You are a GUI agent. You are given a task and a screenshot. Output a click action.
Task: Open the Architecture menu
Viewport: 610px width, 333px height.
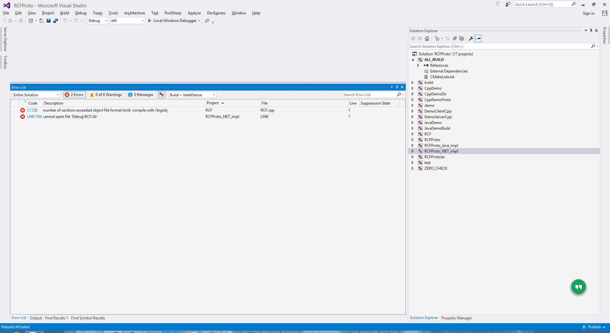pos(134,13)
